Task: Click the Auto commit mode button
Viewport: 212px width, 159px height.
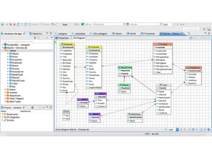Action: (65, 25)
